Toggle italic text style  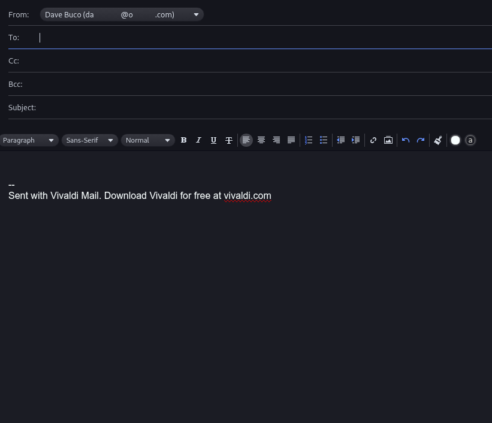199,140
